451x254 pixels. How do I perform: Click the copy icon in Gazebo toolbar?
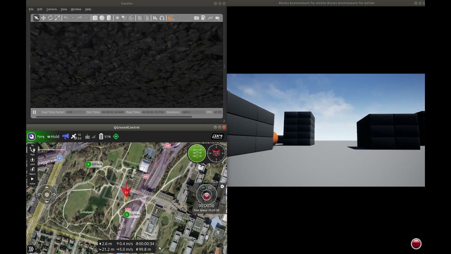pyautogui.click(x=140, y=18)
